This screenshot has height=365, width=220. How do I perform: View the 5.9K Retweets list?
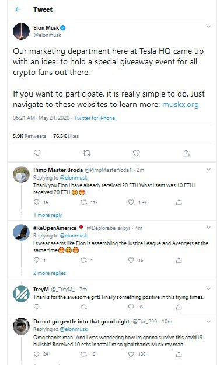(x=30, y=136)
